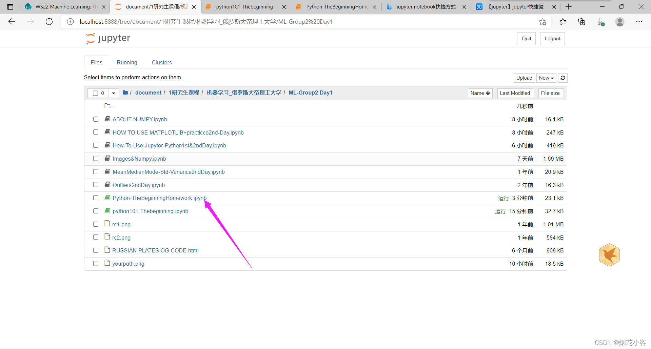Open browser collections icon
The image size is (651, 349).
(x=581, y=22)
